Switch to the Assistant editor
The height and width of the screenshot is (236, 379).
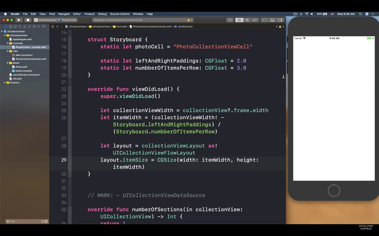pyautogui.click(x=247, y=20)
